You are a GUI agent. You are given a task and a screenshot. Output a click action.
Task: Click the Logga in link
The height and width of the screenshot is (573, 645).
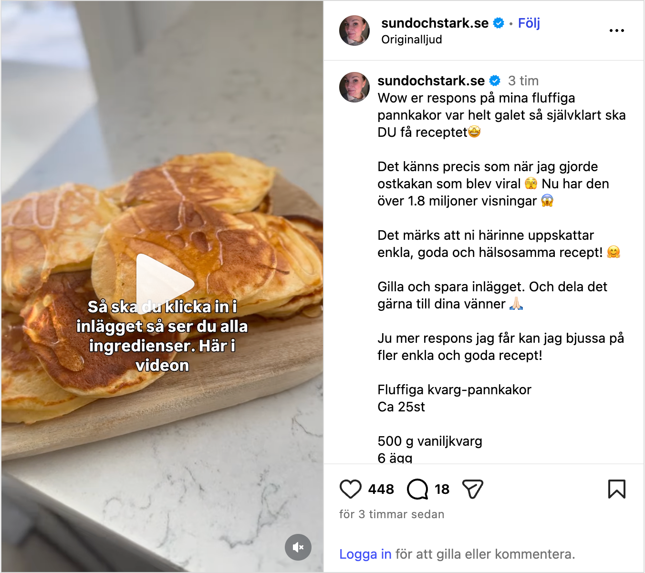click(x=365, y=554)
